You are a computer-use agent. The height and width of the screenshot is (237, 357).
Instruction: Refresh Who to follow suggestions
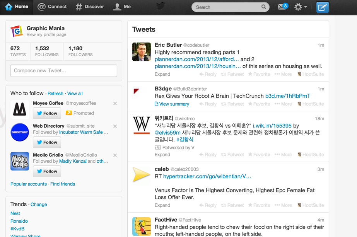[x=55, y=94]
